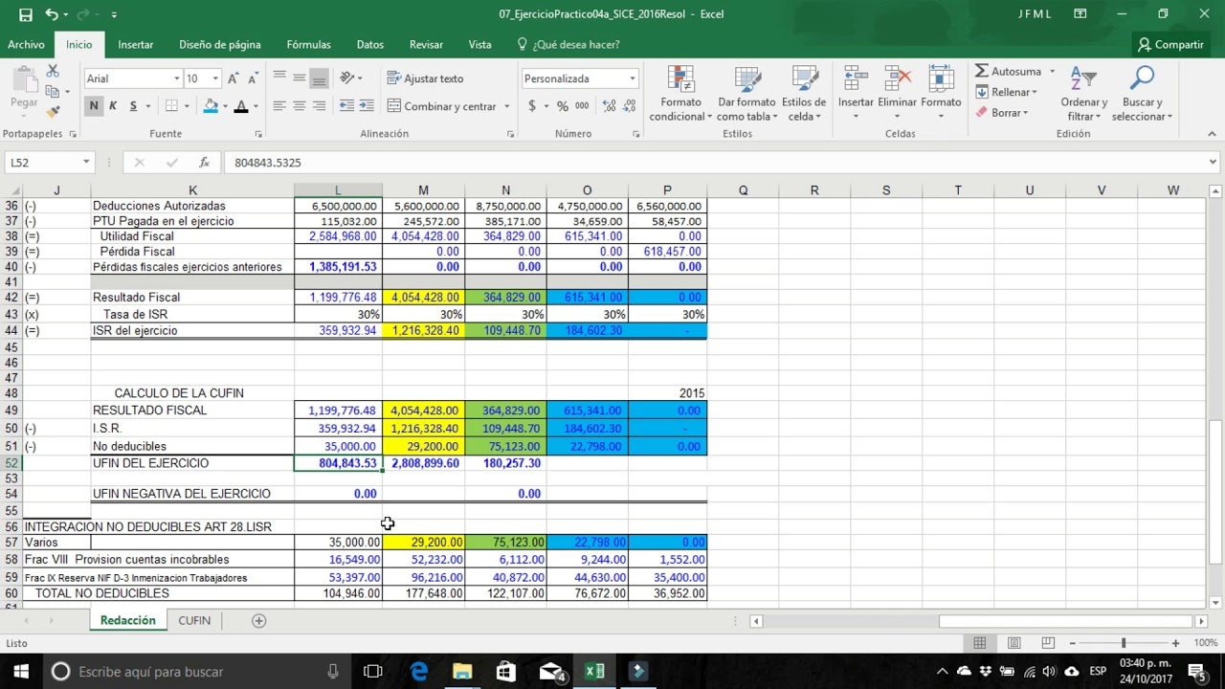Open Rellenar dropdown
The width and height of the screenshot is (1225, 689).
point(1007,92)
